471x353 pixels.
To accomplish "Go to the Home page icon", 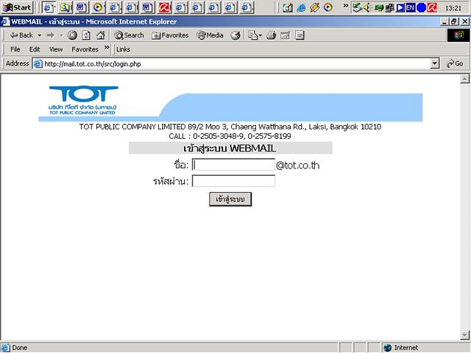I will pos(100,35).
